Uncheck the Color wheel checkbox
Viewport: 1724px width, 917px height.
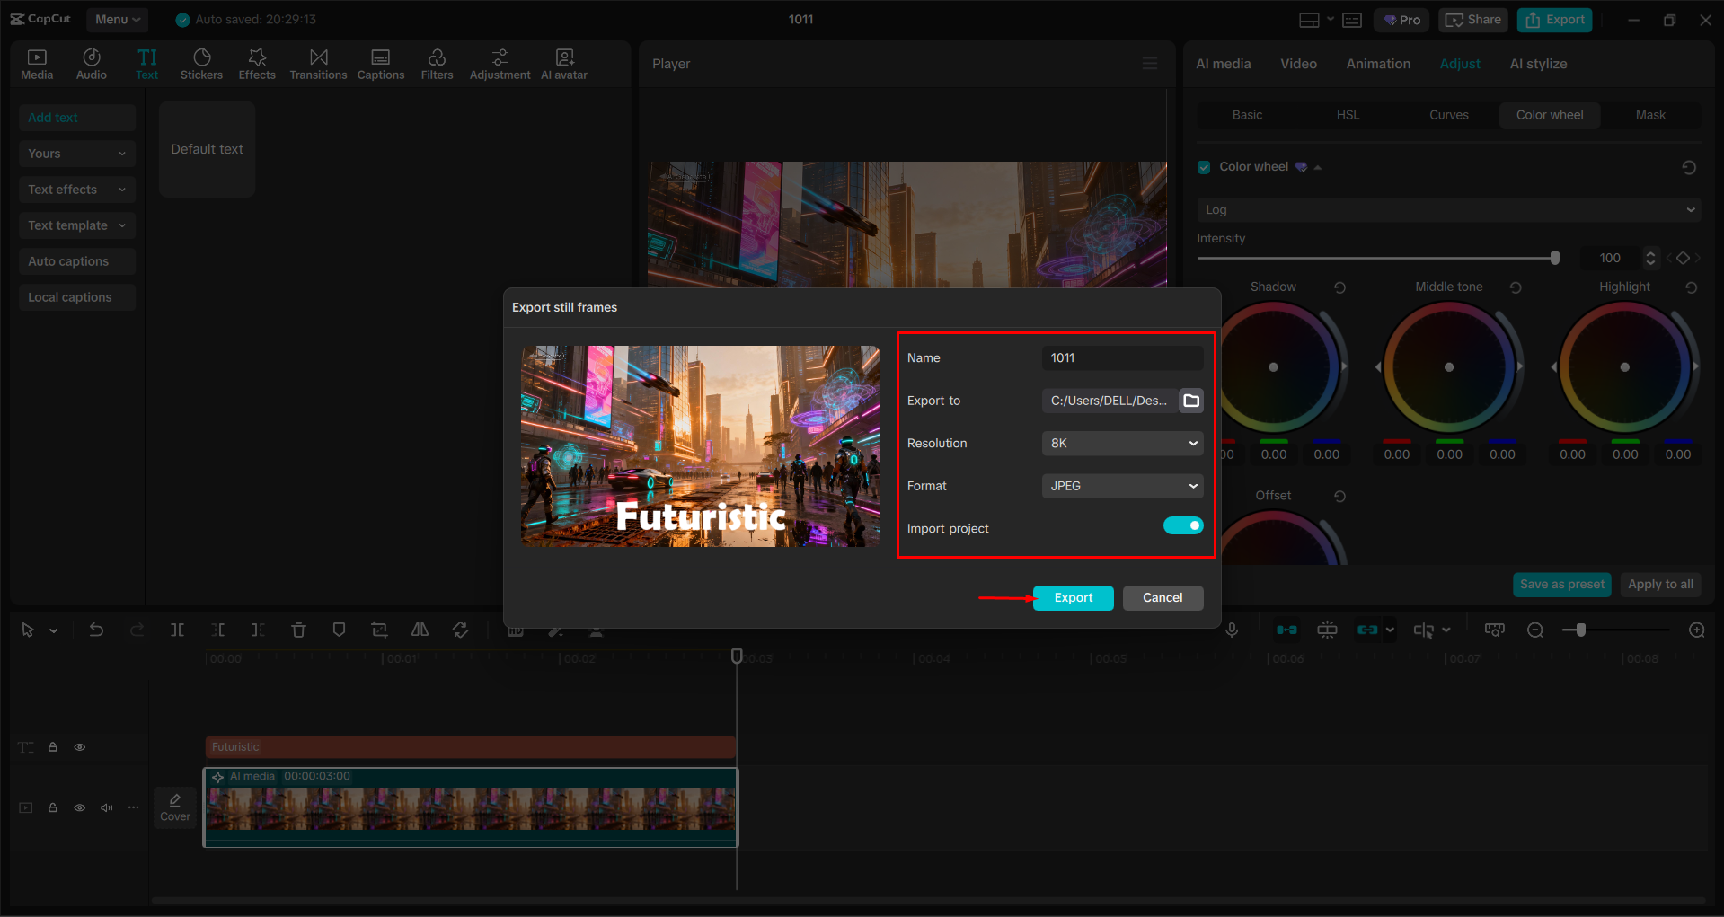[x=1203, y=166]
